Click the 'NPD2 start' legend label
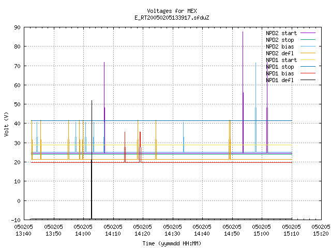Image resolution: width=331 pixels, height=248 pixels. tap(281, 33)
